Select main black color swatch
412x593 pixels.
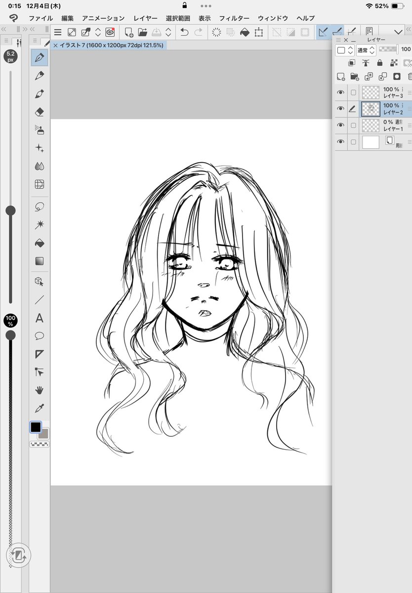tap(36, 427)
